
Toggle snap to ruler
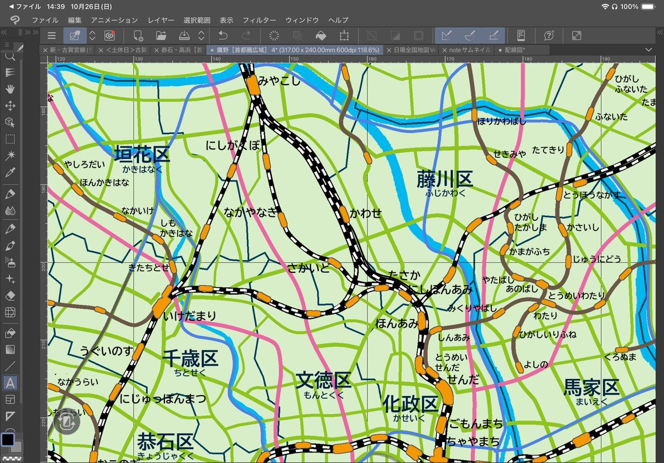tap(447, 35)
